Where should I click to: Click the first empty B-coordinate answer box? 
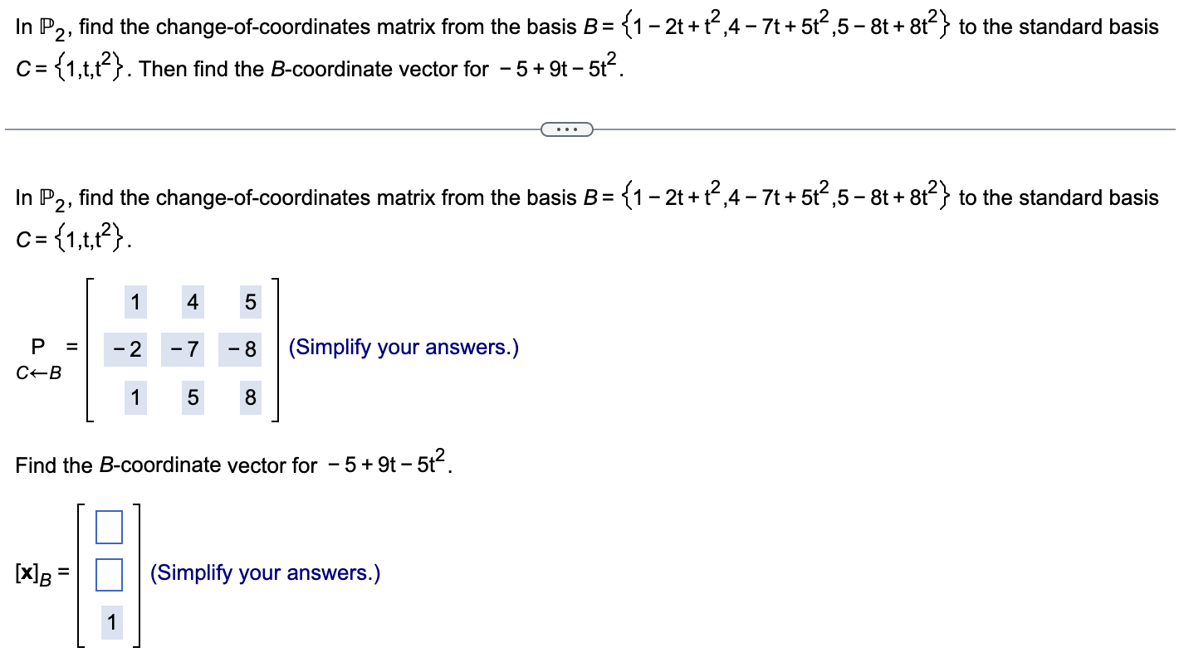pyautogui.click(x=108, y=526)
